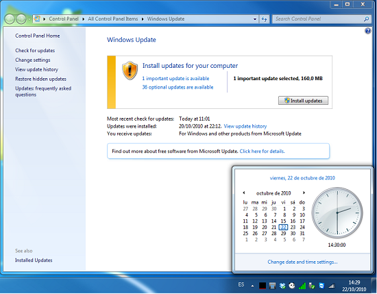Click the Windows Update page title
Screen dimensions: 377x294
132,40
